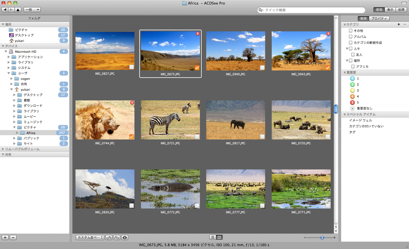Toggle the tag checkbox on IMG_0827.JPG
The image size is (409, 249).
point(132,67)
